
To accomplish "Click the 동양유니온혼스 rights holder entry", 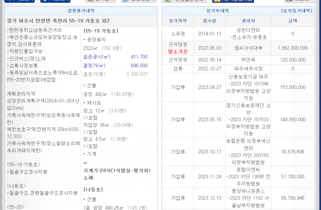I will tap(248, 198).
